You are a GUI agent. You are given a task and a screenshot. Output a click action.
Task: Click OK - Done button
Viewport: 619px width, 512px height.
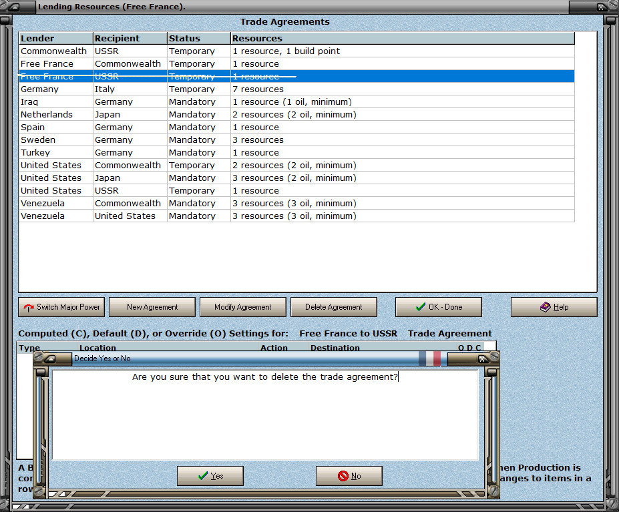click(x=439, y=307)
